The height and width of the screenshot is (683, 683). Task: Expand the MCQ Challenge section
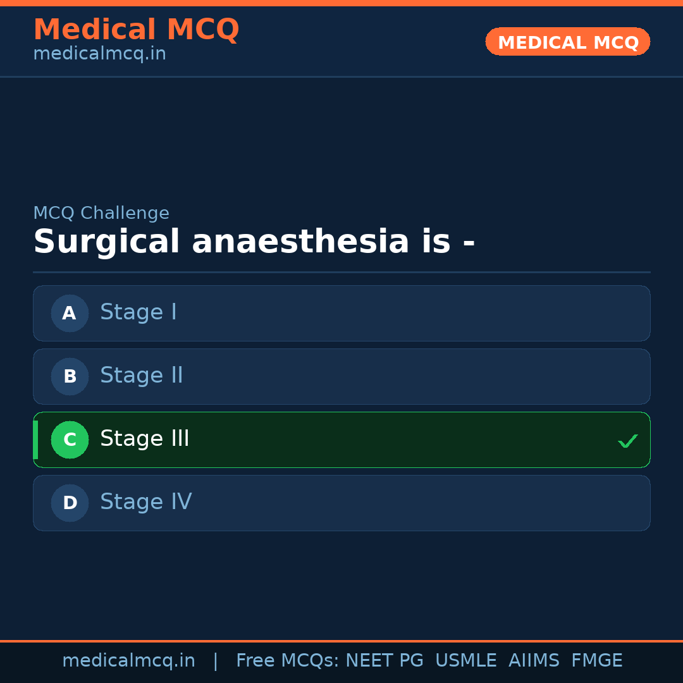point(101,213)
